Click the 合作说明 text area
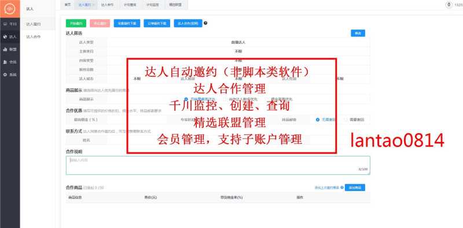463x228 pixels. click(x=218, y=165)
